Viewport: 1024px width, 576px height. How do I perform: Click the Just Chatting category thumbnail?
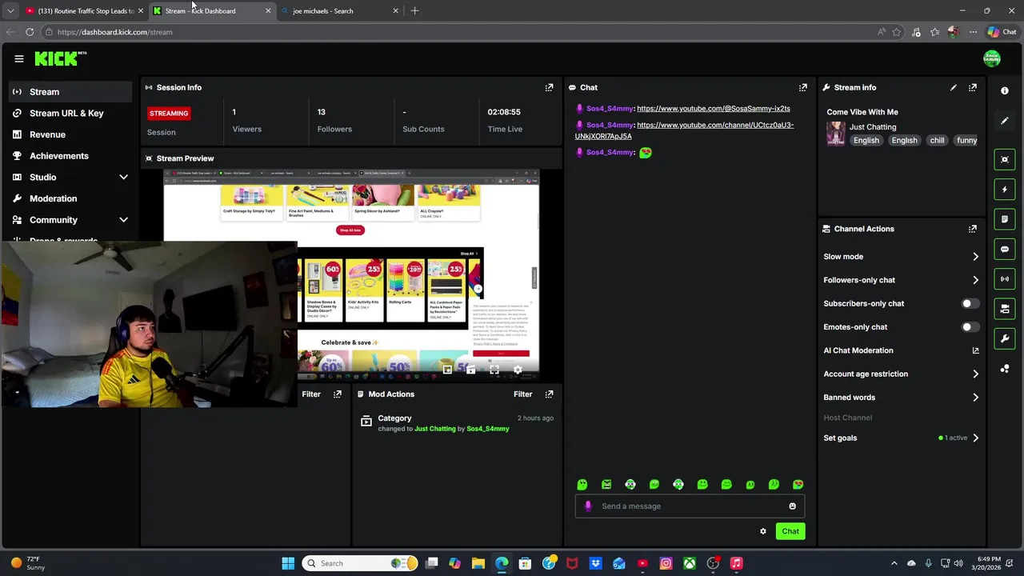point(836,134)
